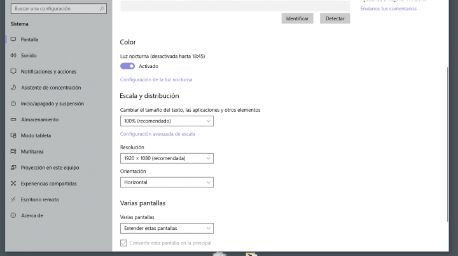Click the Escritorio remoto icon
Screen dimensions: 458x256
(x=13, y=199)
